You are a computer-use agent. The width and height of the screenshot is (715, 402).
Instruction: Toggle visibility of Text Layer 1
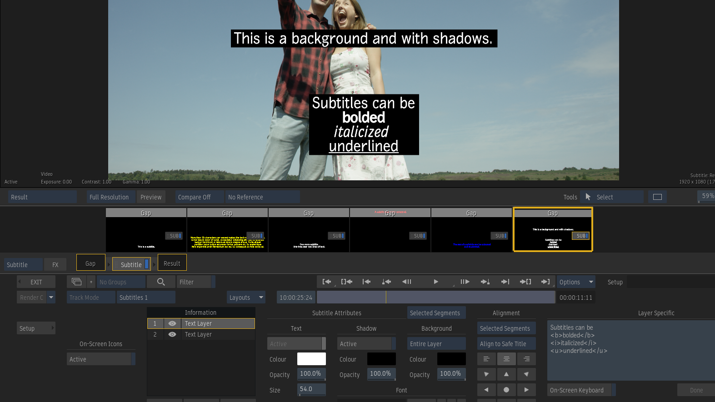(x=172, y=323)
